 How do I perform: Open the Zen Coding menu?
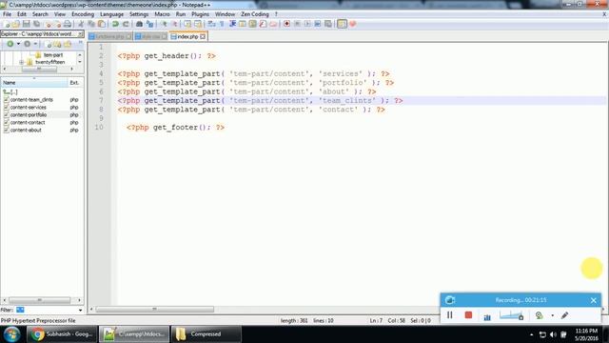click(x=255, y=14)
